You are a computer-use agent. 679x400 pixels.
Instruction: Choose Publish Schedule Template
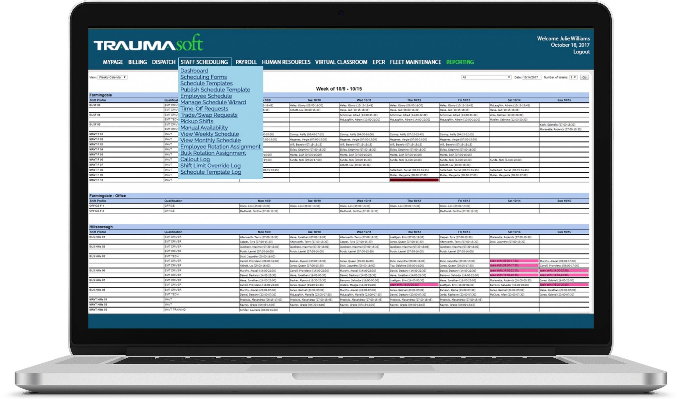[x=216, y=89]
